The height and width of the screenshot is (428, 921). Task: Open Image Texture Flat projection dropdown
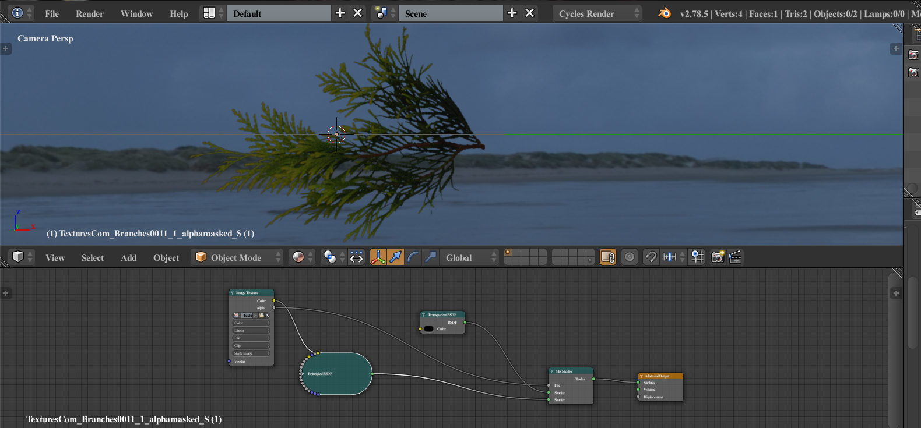tap(251, 338)
